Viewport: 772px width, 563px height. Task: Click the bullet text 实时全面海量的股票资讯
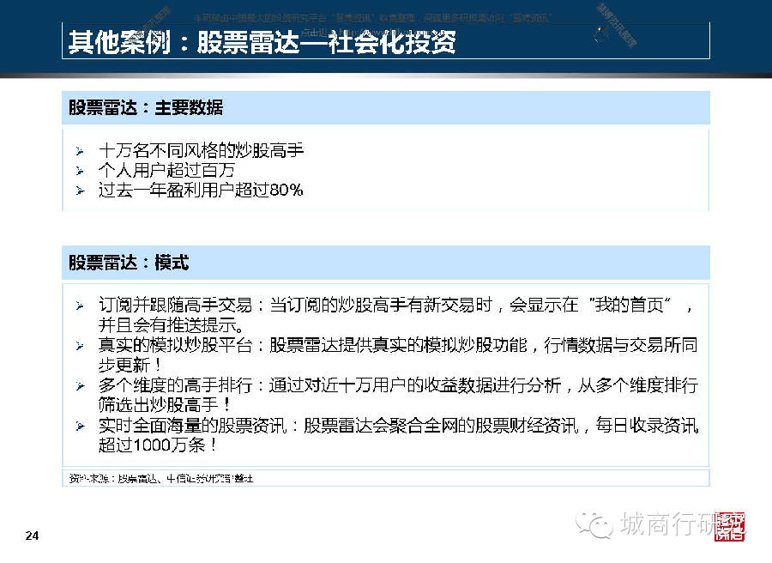pyautogui.click(x=192, y=425)
